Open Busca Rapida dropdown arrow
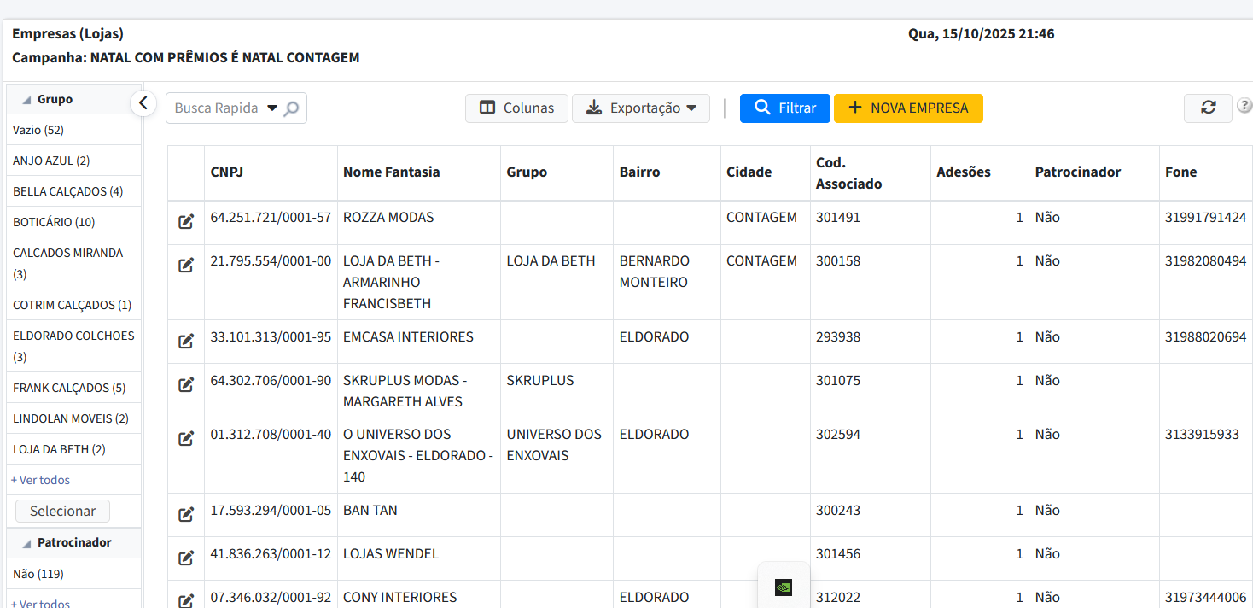This screenshot has width=1253, height=608. coord(272,108)
